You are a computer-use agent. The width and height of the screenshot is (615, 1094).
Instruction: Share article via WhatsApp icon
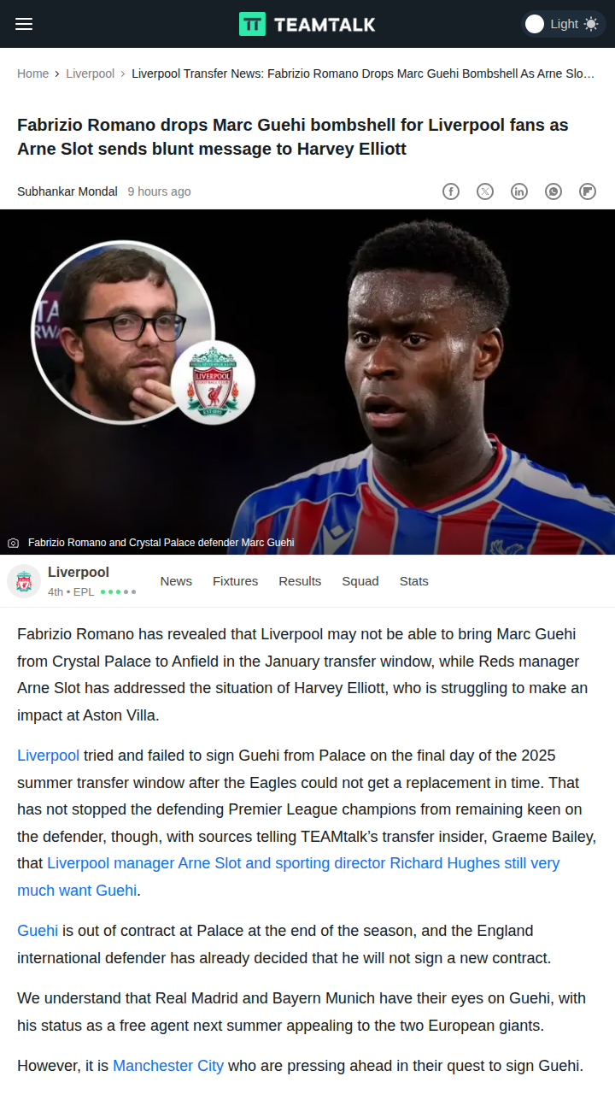[x=553, y=191]
